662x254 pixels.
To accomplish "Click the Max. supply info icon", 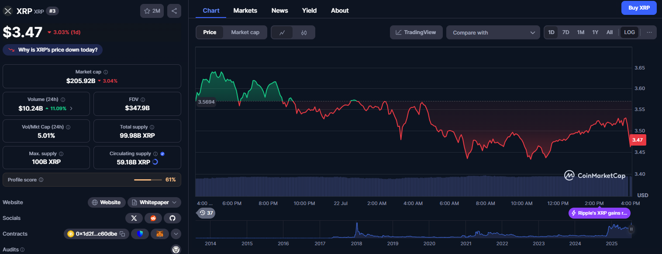I will click(61, 154).
